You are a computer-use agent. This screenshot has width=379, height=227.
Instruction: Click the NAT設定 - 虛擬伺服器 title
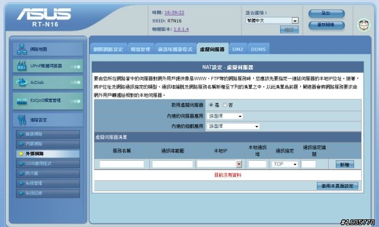[227, 67]
